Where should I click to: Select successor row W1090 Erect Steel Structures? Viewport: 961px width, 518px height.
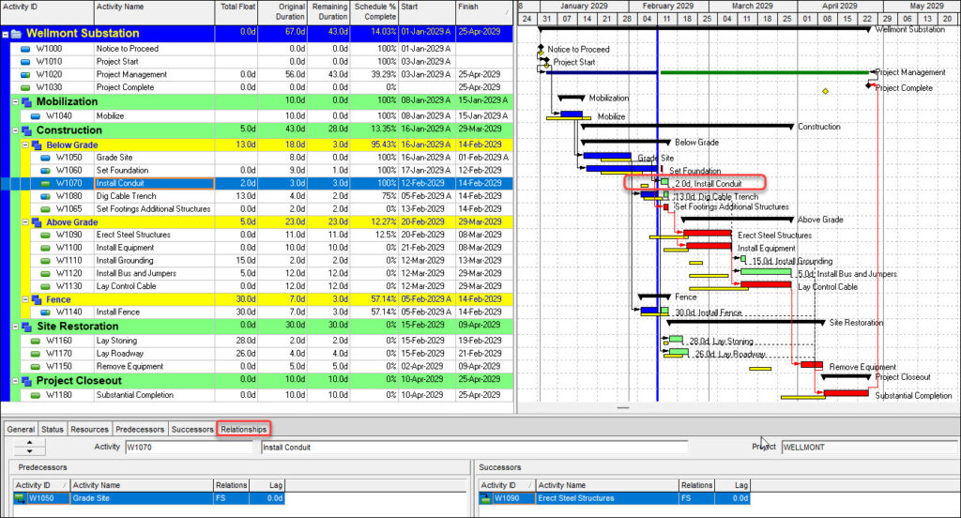coord(614,498)
